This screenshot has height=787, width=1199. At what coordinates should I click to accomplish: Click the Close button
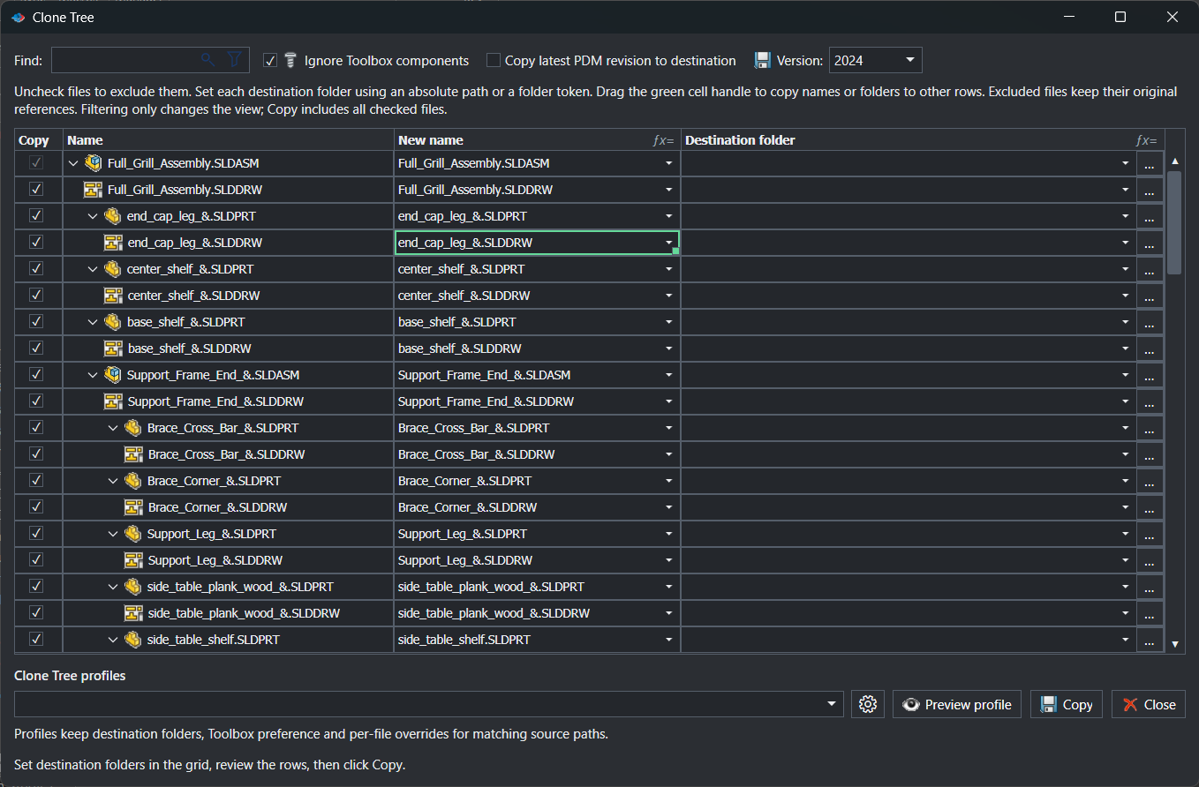tap(1149, 704)
